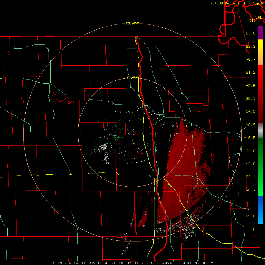Click the 14.5 scale value

[251, 112]
